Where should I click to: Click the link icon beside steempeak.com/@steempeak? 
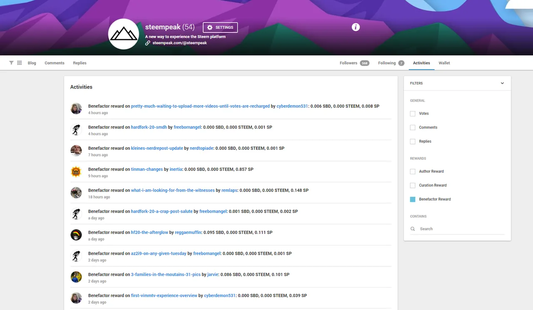[x=147, y=43]
